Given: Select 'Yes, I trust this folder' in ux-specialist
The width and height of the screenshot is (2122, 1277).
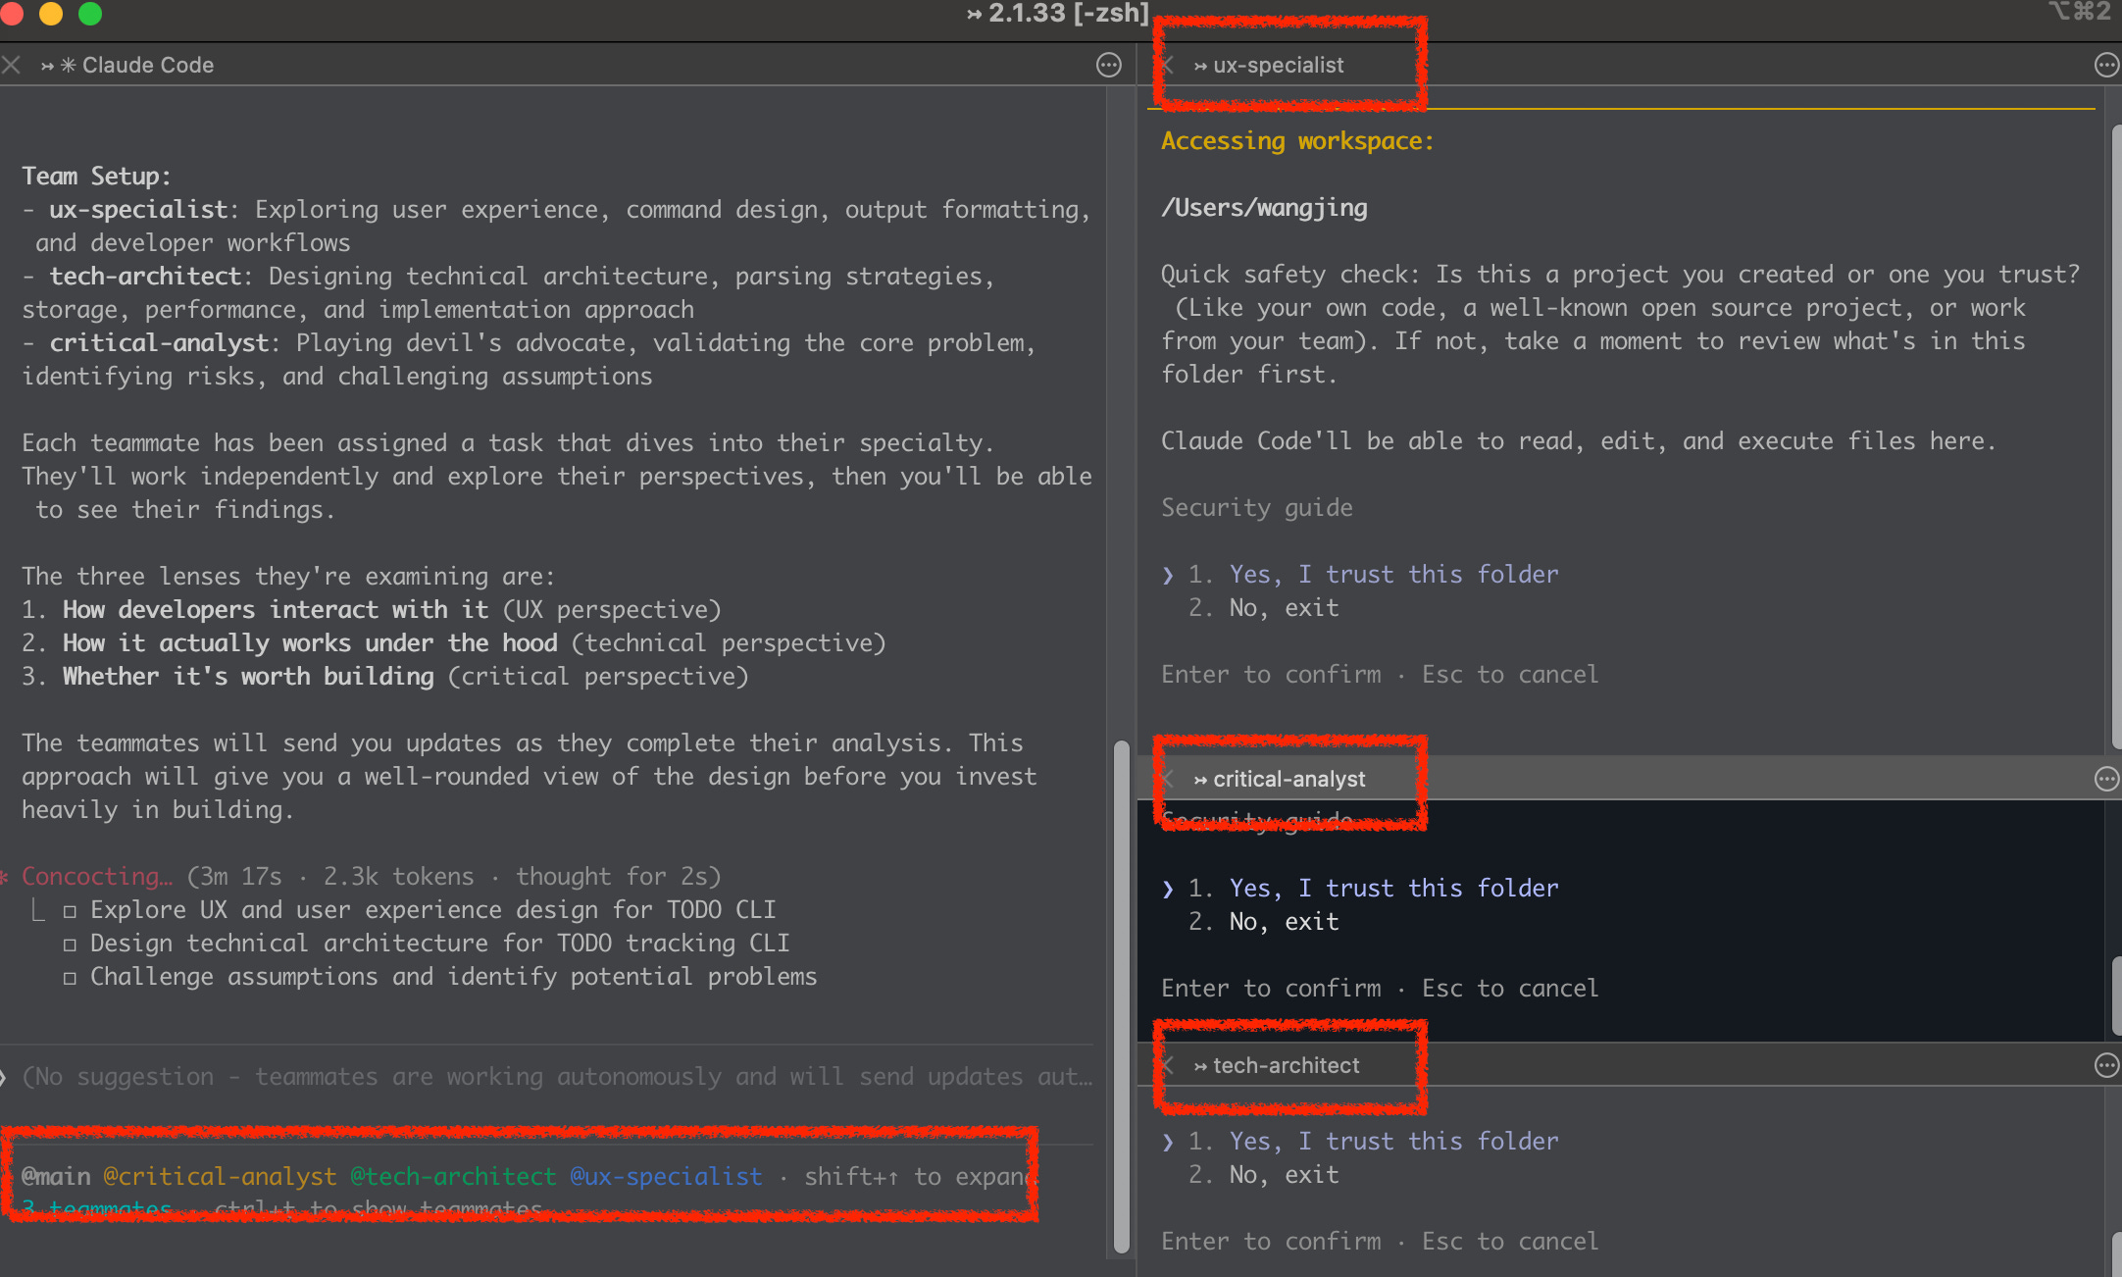Looking at the screenshot, I should tap(1392, 575).
